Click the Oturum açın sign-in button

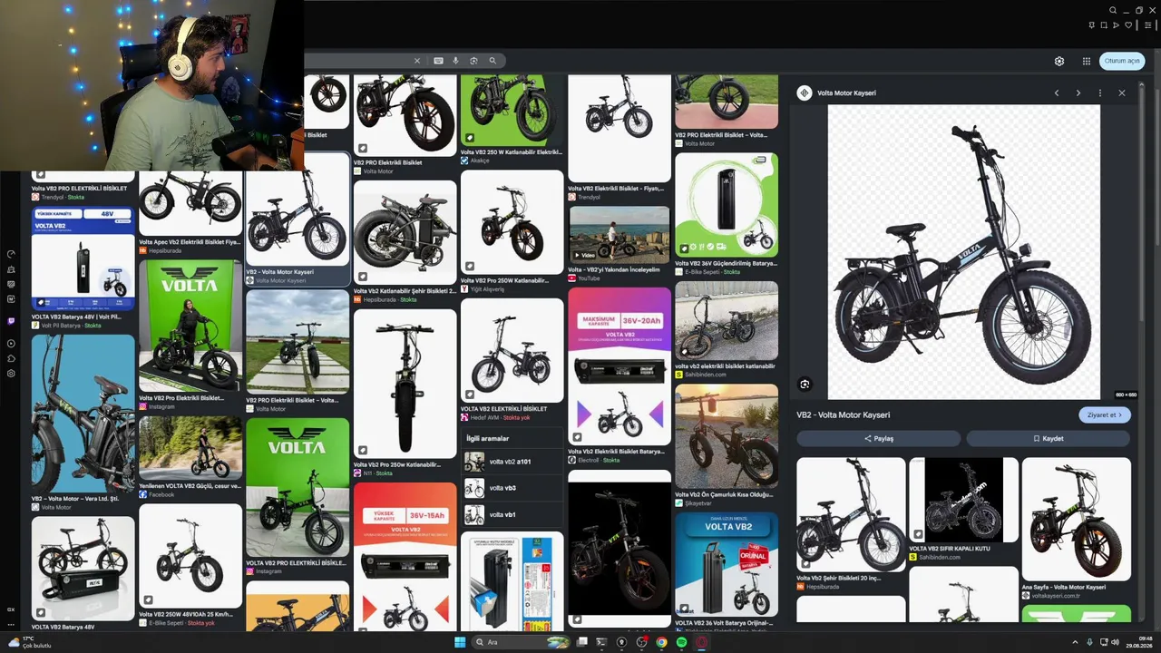[1122, 61]
